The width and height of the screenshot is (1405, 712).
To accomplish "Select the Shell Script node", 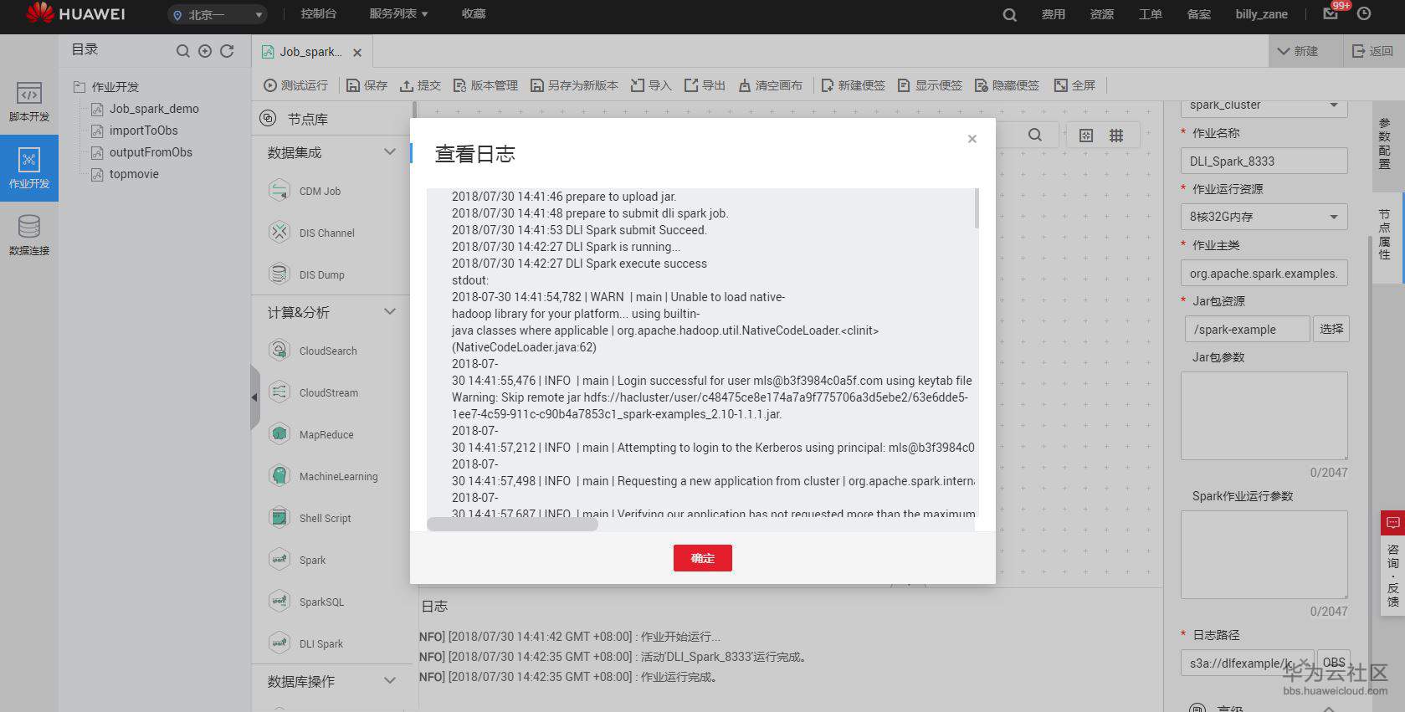I will coord(310,518).
